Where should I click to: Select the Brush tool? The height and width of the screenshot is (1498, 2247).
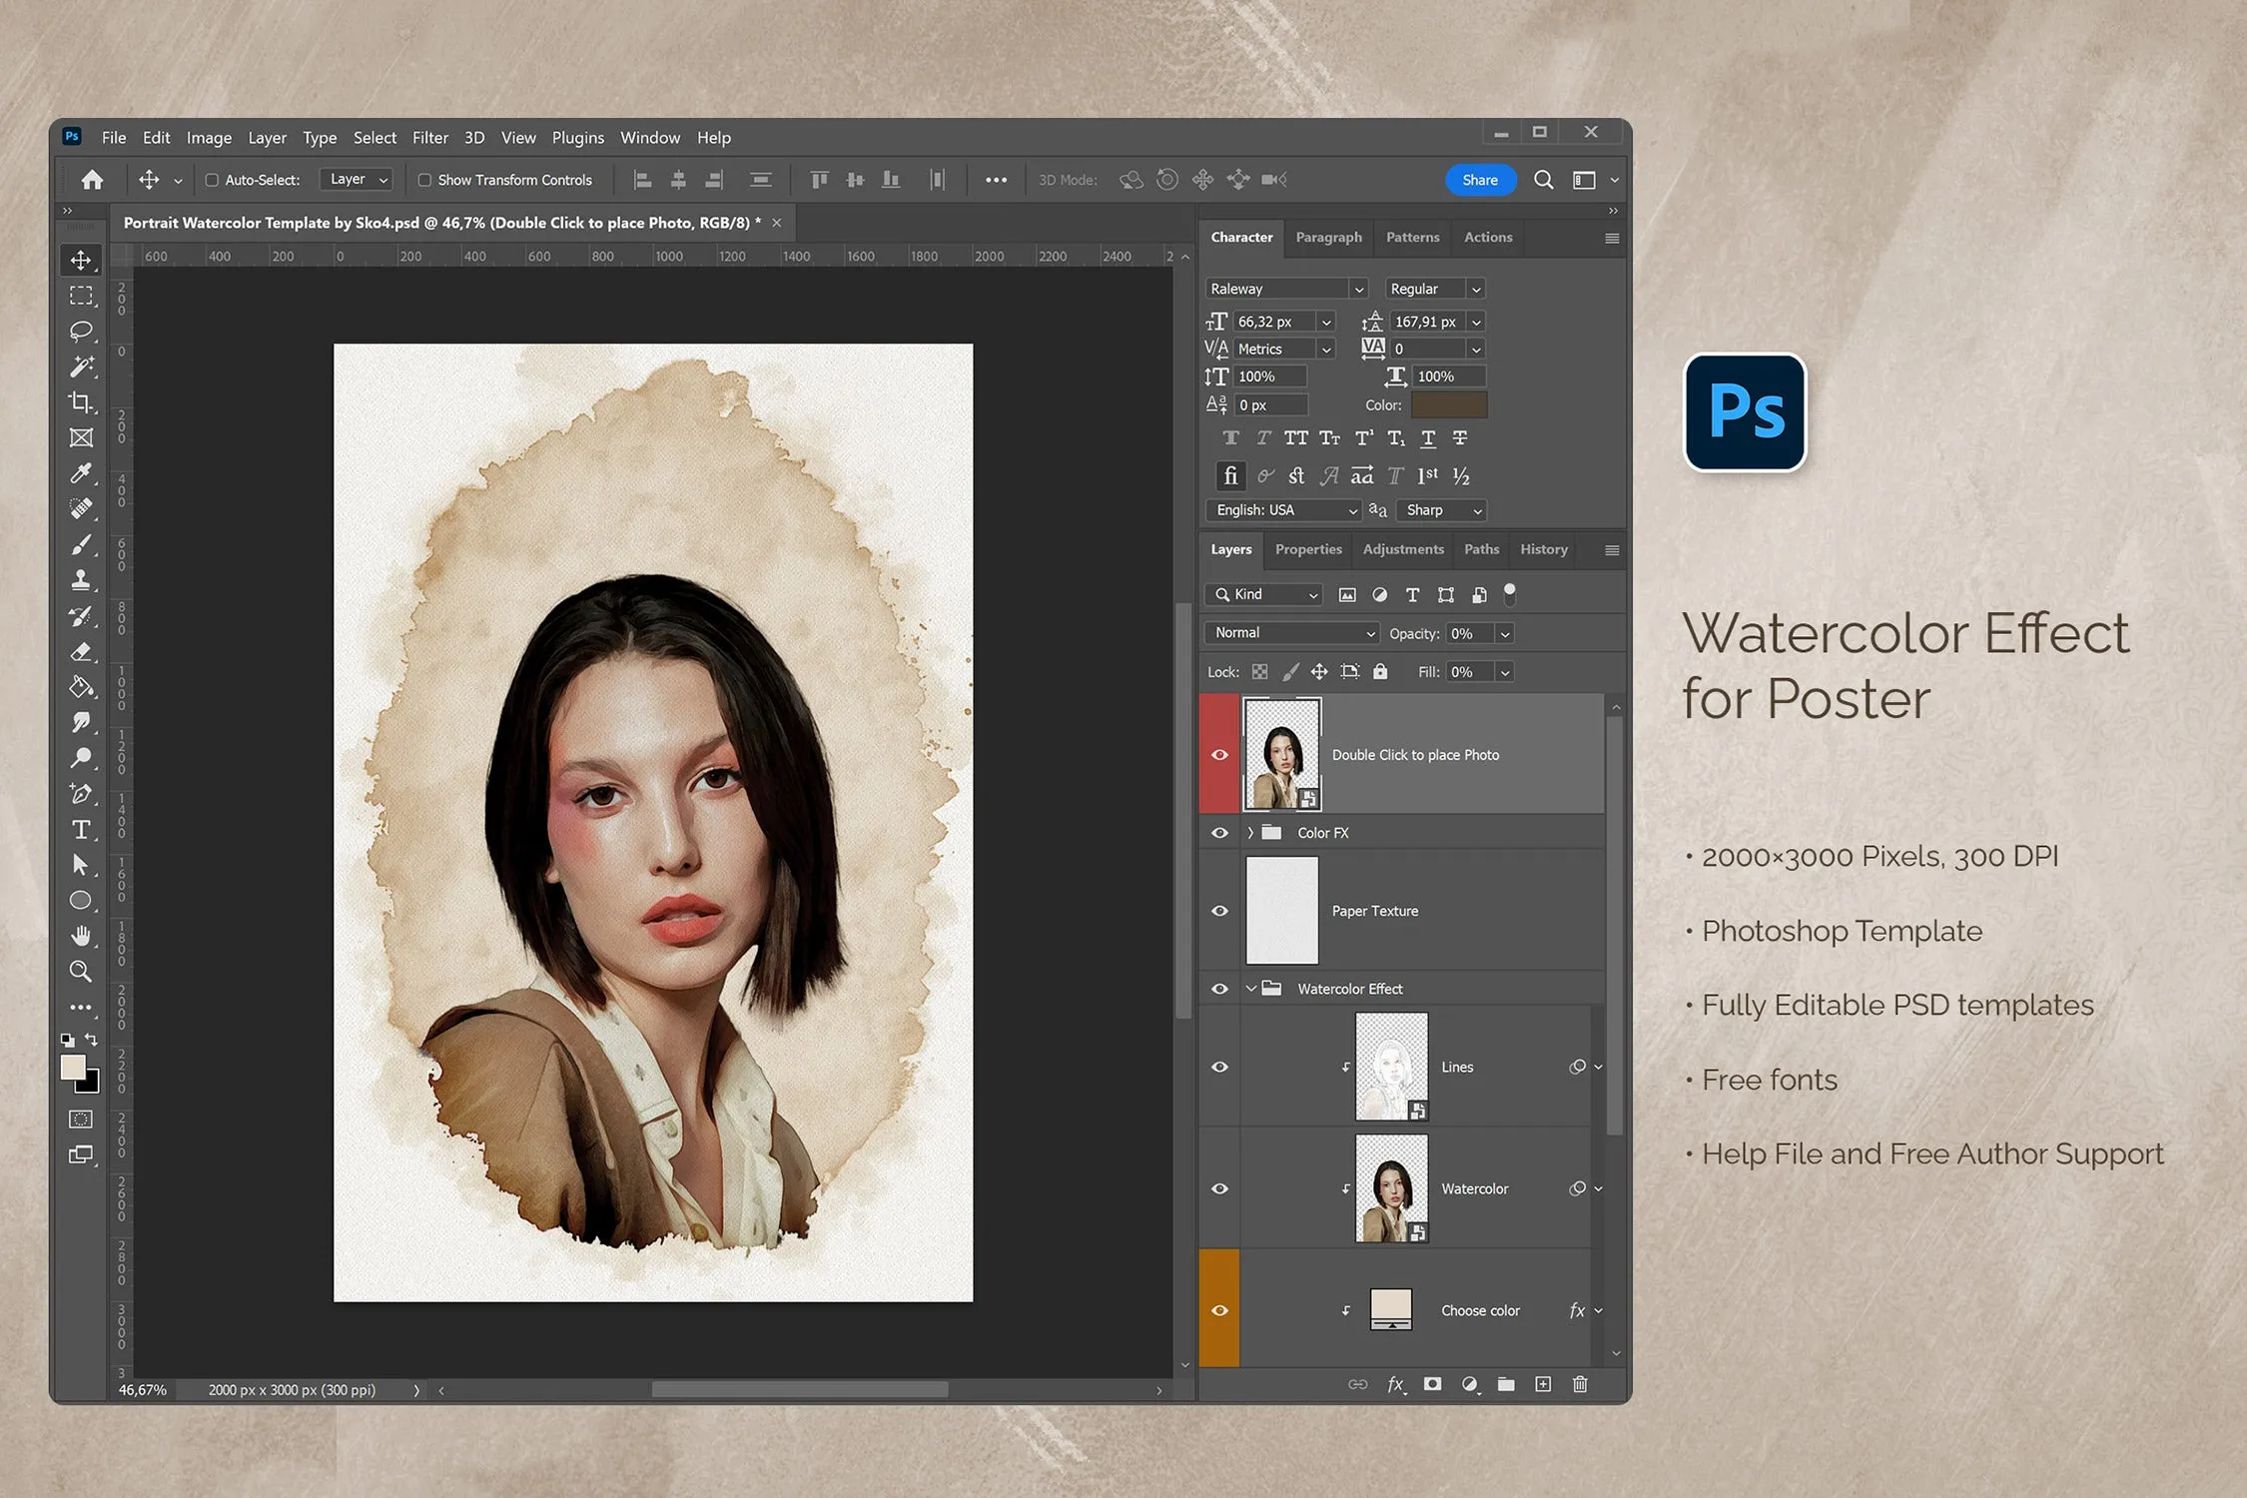click(81, 544)
